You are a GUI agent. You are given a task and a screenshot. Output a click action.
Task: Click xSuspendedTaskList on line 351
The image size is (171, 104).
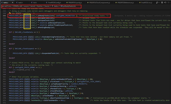click(x=50, y=53)
